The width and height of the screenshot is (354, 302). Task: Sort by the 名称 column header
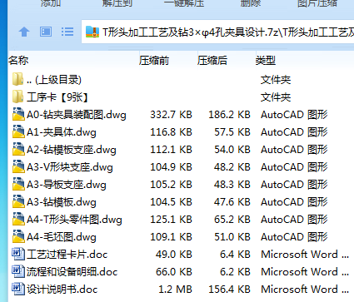pyautogui.click(x=18, y=60)
